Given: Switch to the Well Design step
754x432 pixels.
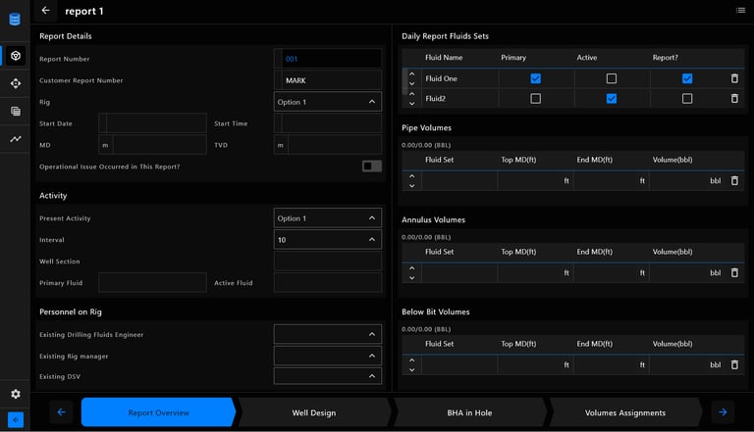Looking at the screenshot, I should click(x=314, y=412).
